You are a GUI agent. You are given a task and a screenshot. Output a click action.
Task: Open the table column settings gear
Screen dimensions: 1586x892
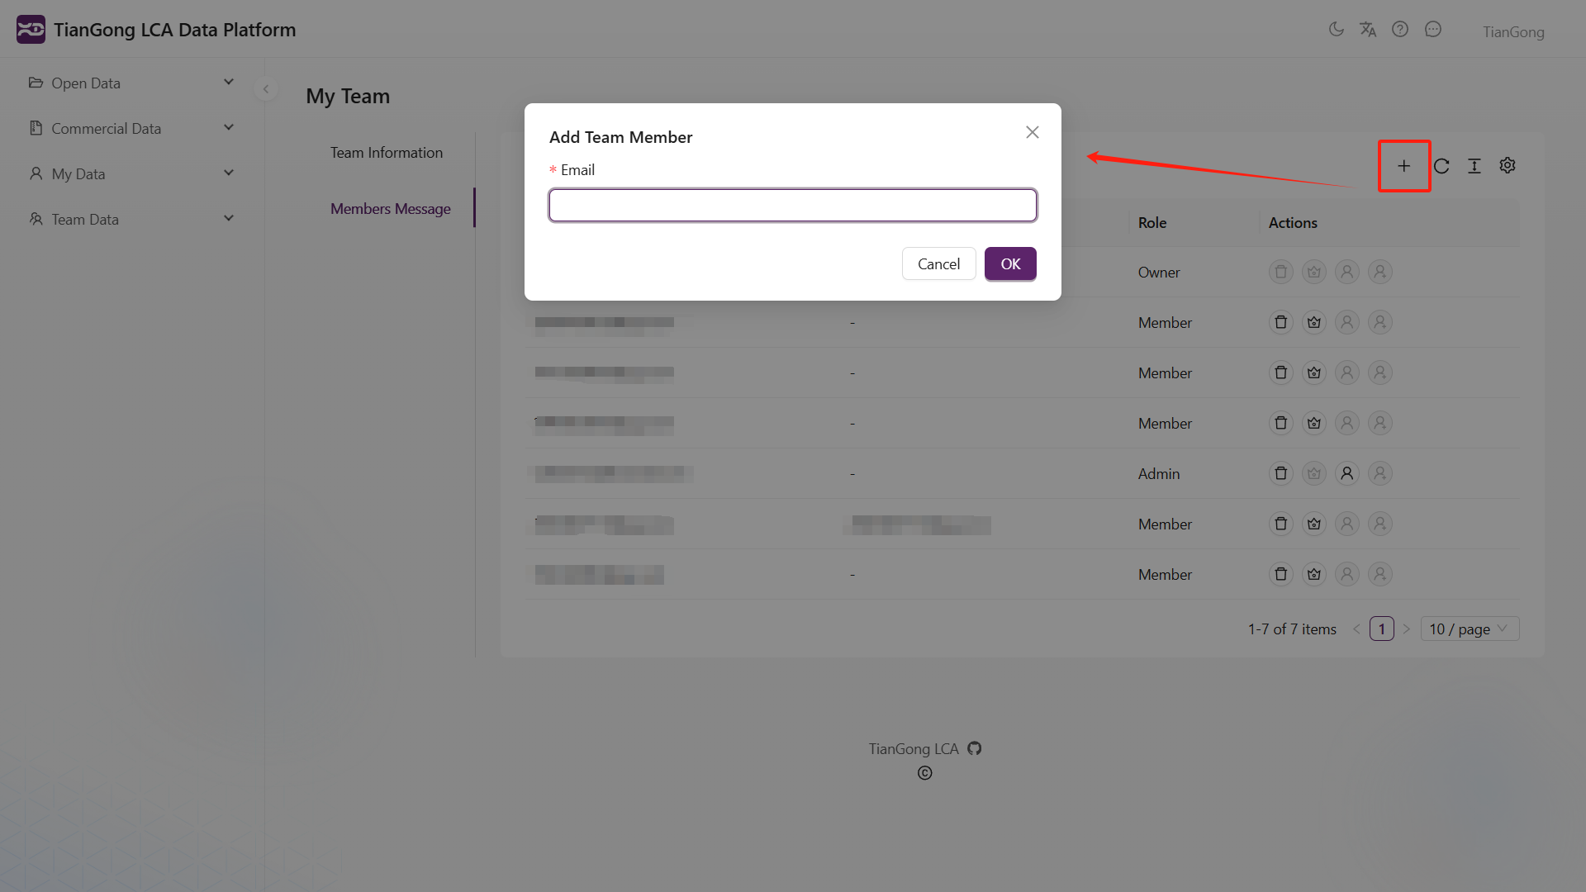tap(1507, 165)
